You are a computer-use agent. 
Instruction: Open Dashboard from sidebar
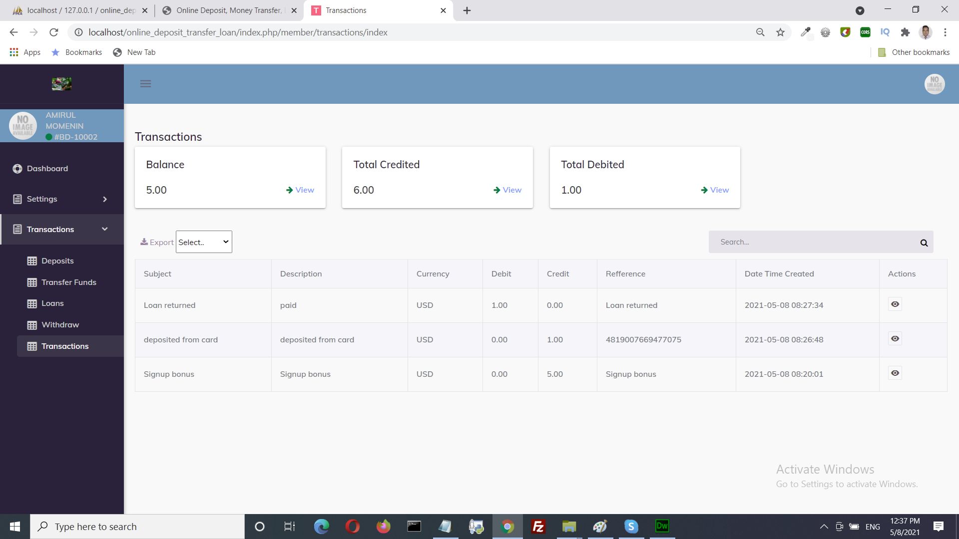click(x=47, y=169)
